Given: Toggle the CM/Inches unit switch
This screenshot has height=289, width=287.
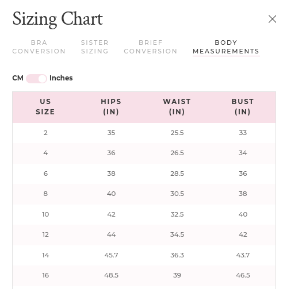Looking at the screenshot, I should click(36, 79).
